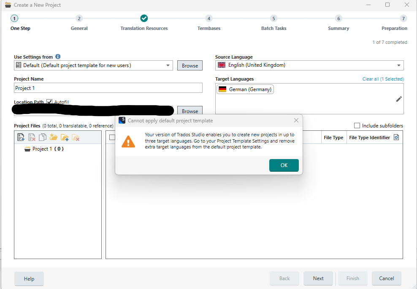Screen dimensions: 417x289
Task: Click OK in the warning dialog
Action: pyautogui.click(x=284, y=165)
